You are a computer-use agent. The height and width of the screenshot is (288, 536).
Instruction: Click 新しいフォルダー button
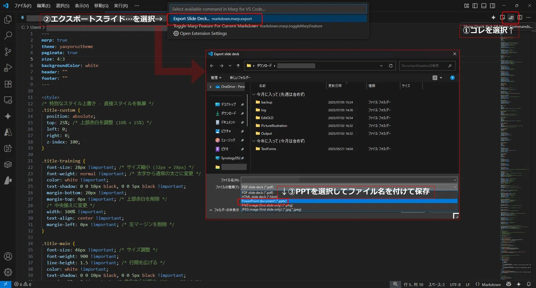(240, 77)
